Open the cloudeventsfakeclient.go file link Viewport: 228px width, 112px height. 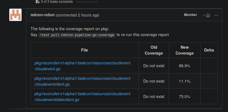click(82, 97)
